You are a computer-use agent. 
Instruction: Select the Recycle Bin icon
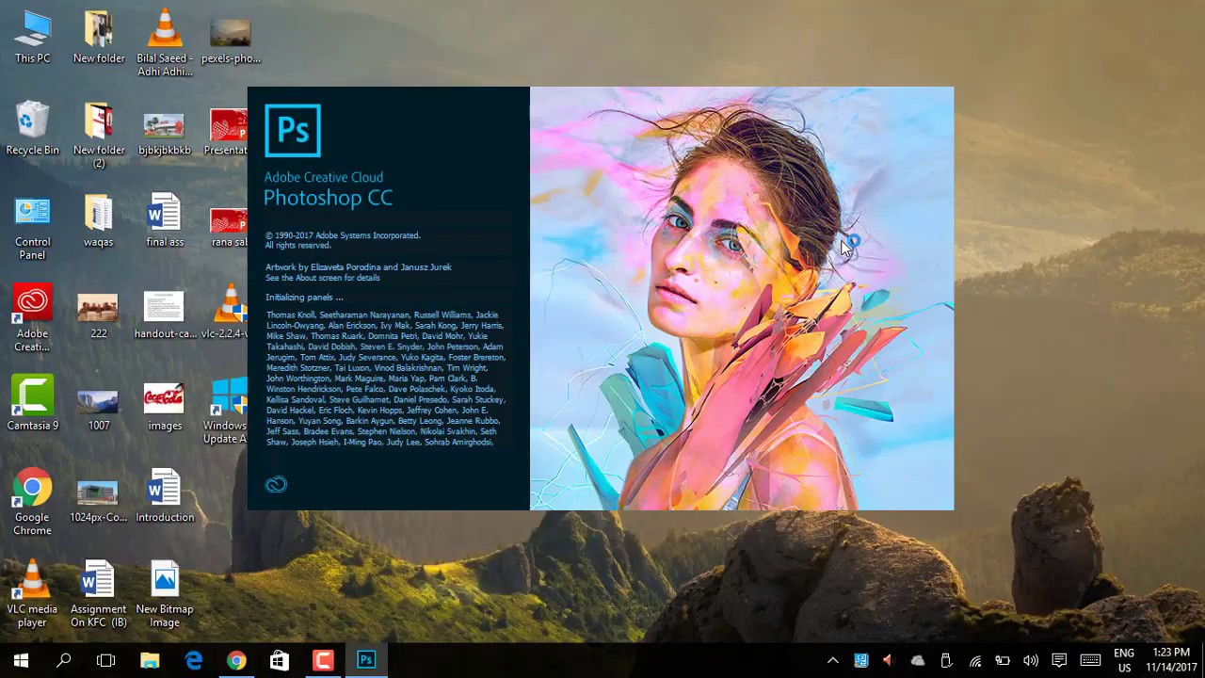32,127
